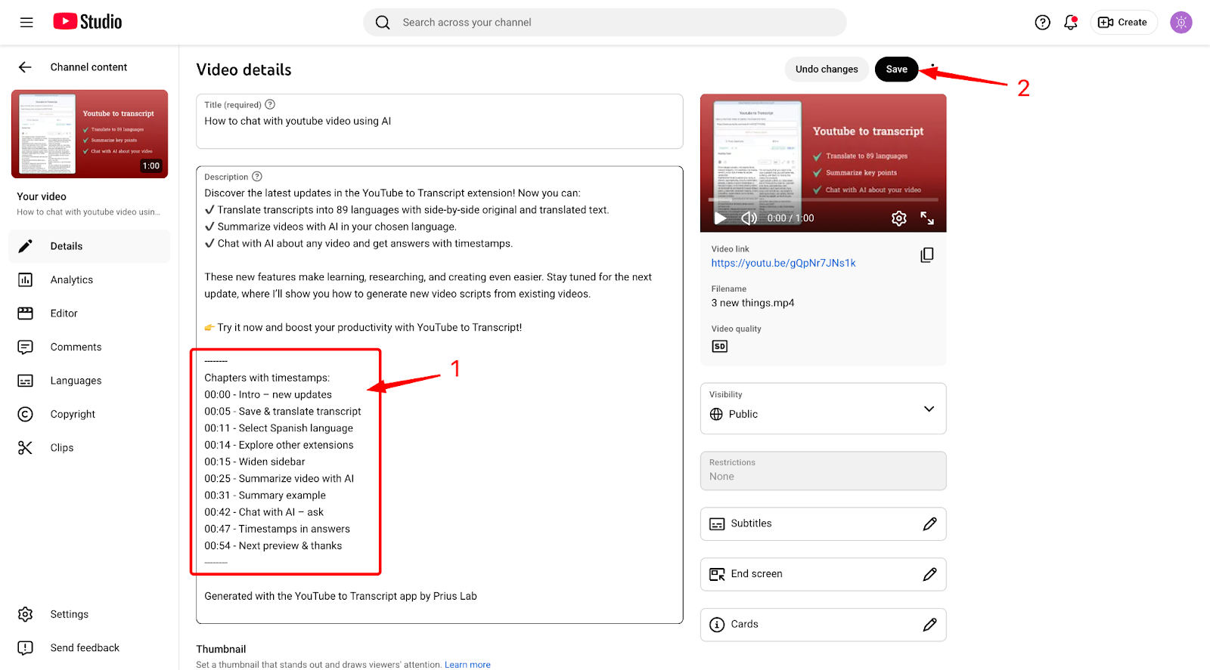Open the hamburger navigation menu

point(26,23)
